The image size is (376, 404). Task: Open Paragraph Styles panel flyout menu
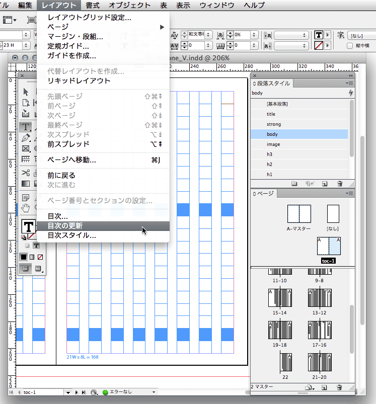349,83
